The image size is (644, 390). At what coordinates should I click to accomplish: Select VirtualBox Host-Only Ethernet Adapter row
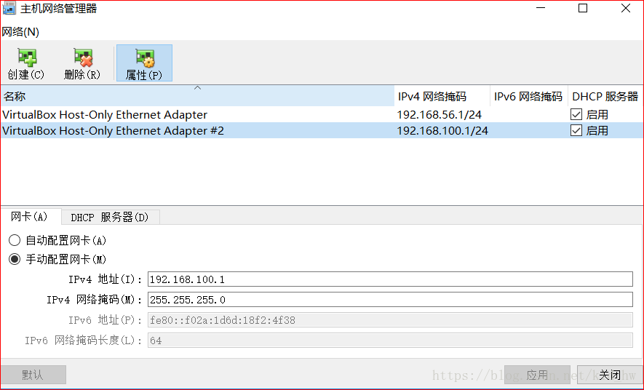pos(322,114)
